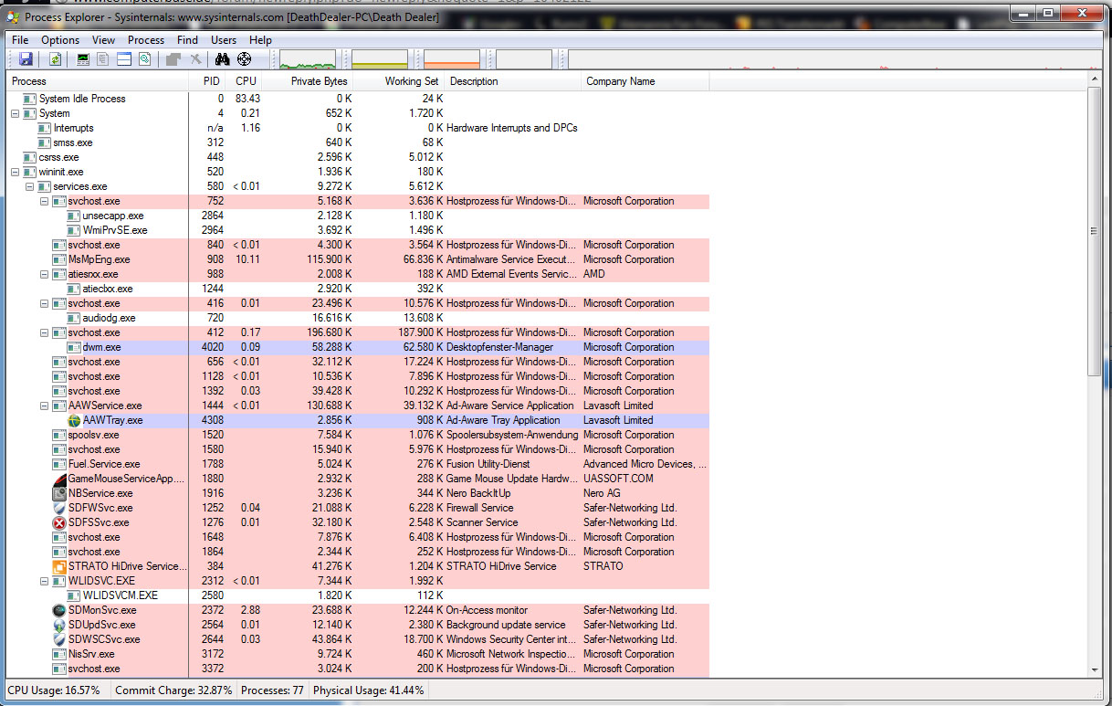This screenshot has width=1112, height=706.
Task: Click the dwm.exe process icon
Action: [x=74, y=347]
